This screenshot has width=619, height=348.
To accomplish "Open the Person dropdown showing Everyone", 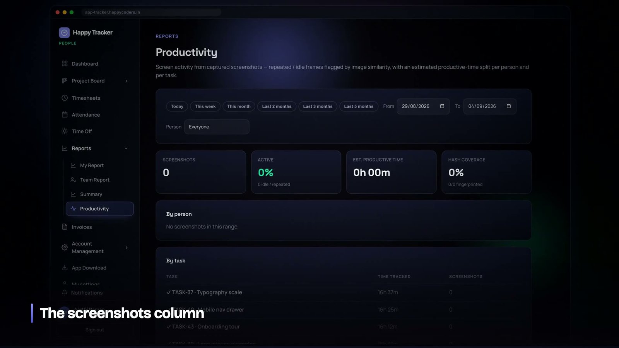I will (217, 127).
